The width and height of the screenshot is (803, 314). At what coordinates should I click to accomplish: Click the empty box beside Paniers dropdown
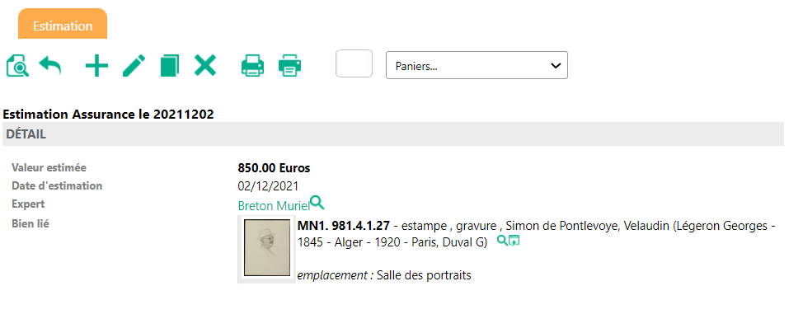click(354, 63)
